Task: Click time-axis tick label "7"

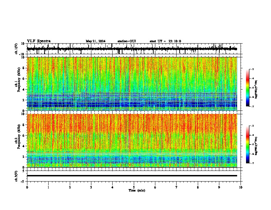Action: tap(177, 187)
